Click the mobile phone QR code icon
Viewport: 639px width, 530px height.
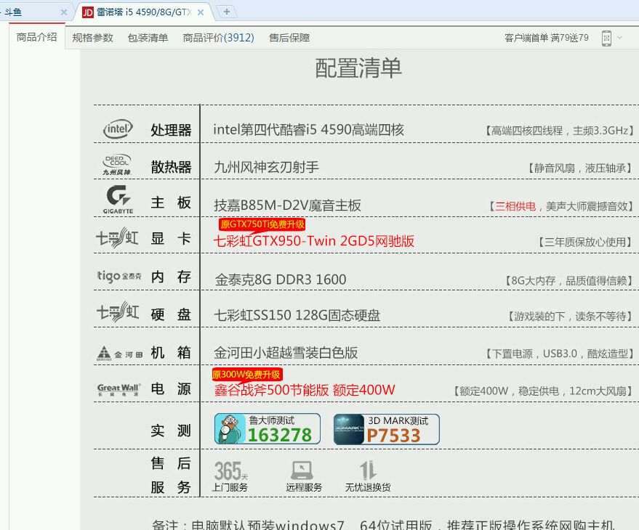tap(606, 38)
